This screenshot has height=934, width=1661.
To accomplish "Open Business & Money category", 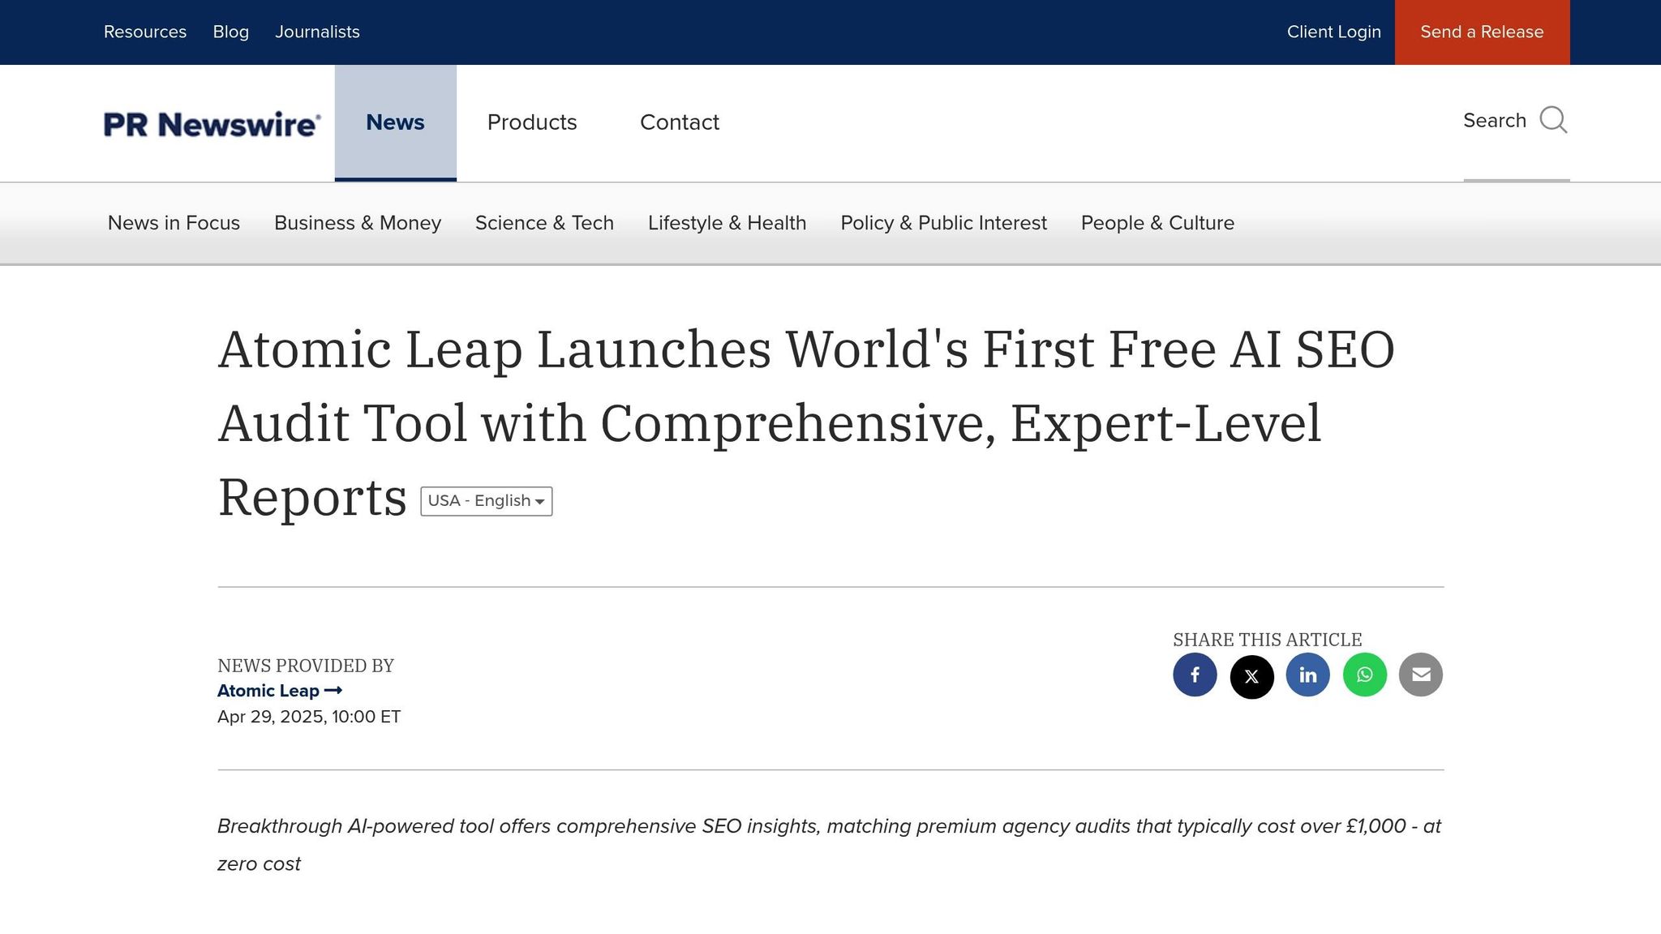I will pyautogui.click(x=358, y=223).
